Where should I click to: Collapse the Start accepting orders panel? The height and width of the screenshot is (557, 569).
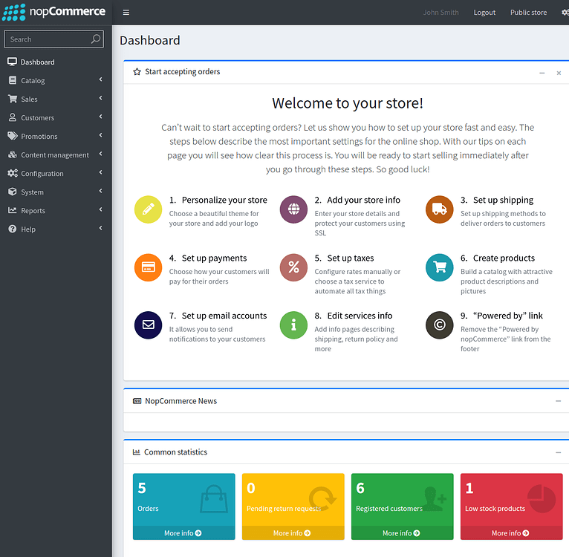point(542,73)
